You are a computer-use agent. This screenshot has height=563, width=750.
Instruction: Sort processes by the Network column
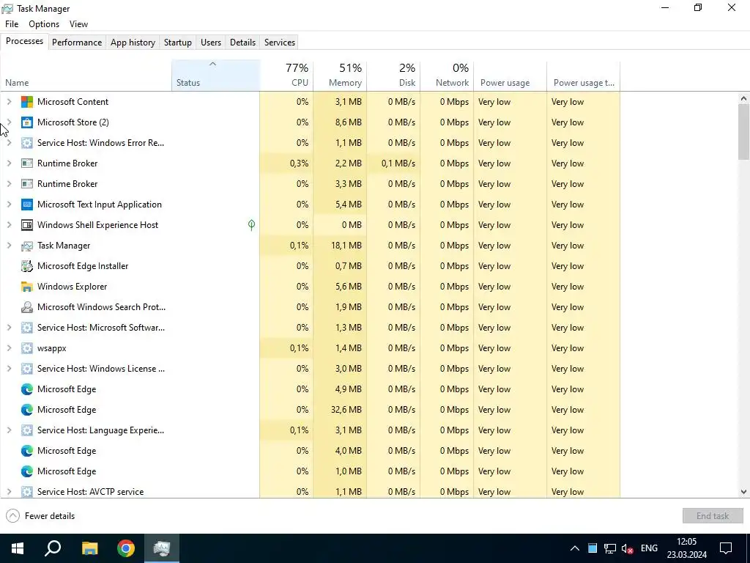click(448, 76)
